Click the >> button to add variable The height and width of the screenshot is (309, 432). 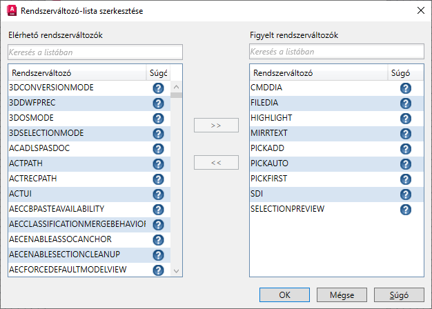click(216, 126)
